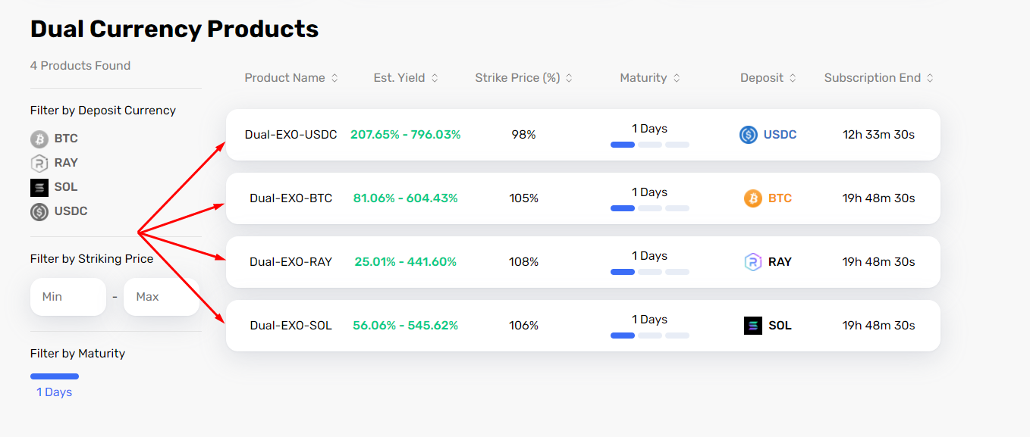Sort by Est. Yield column

pos(405,78)
